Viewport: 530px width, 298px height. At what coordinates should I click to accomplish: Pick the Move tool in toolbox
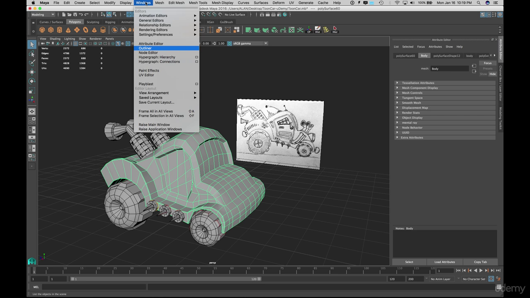(32, 72)
